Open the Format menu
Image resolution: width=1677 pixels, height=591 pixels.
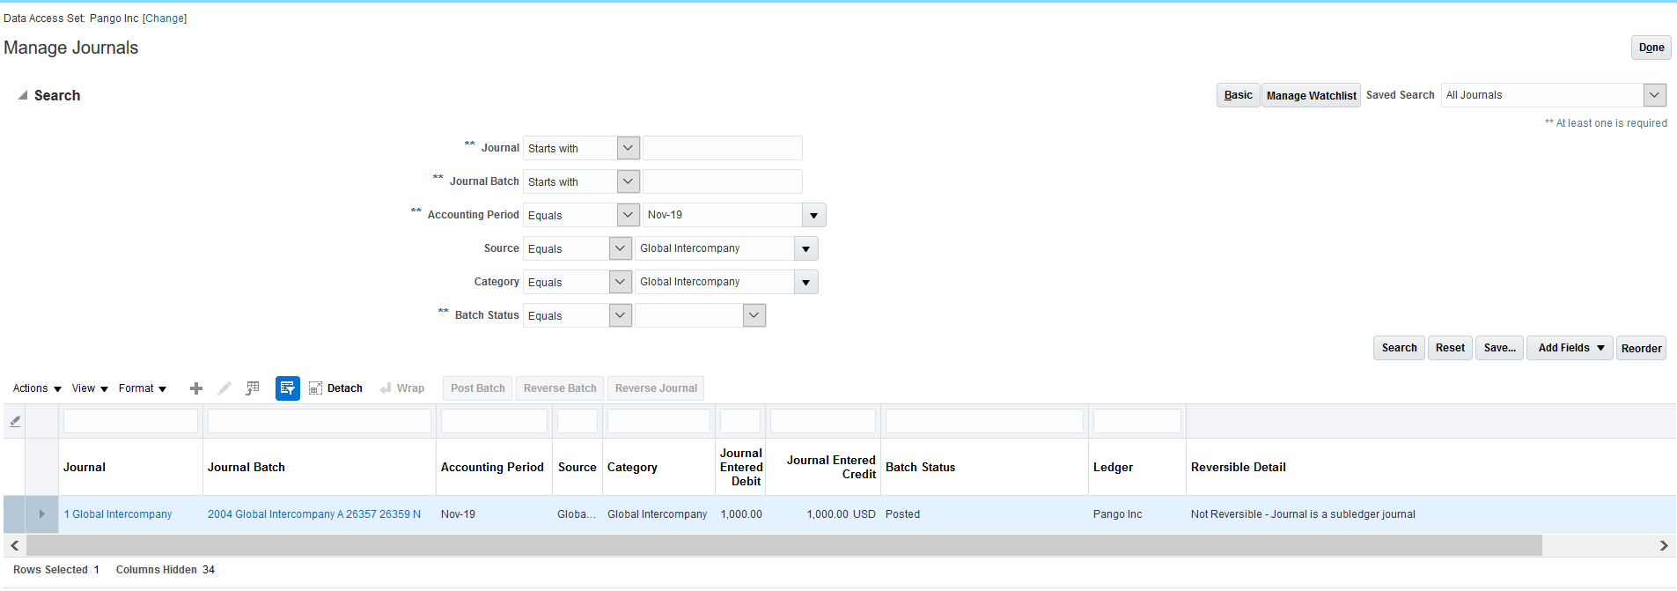143,388
